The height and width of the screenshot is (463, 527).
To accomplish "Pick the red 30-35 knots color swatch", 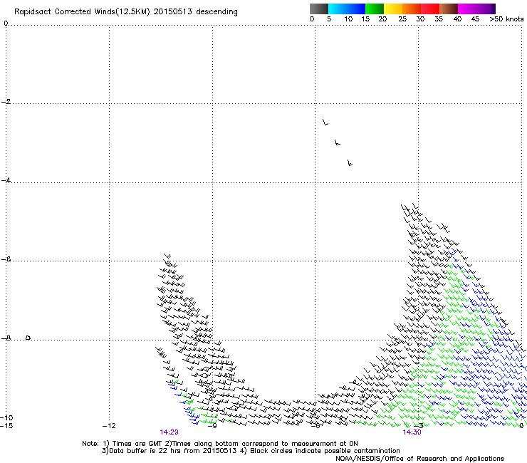I will coord(430,9).
